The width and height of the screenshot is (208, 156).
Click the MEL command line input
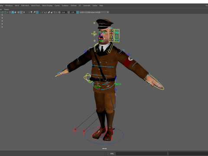point(142,153)
